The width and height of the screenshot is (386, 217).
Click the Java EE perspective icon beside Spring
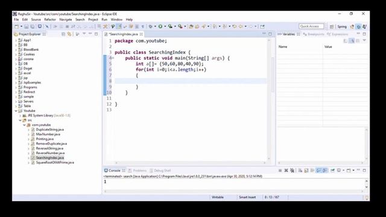(352, 27)
